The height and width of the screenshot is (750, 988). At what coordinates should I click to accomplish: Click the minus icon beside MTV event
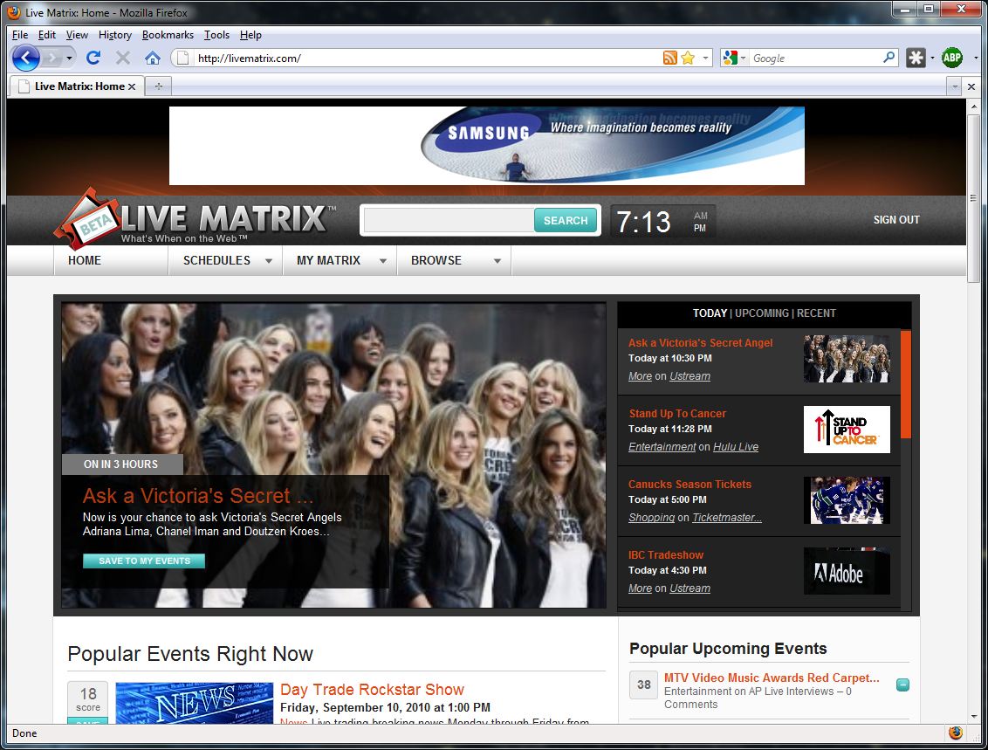click(x=902, y=685)
